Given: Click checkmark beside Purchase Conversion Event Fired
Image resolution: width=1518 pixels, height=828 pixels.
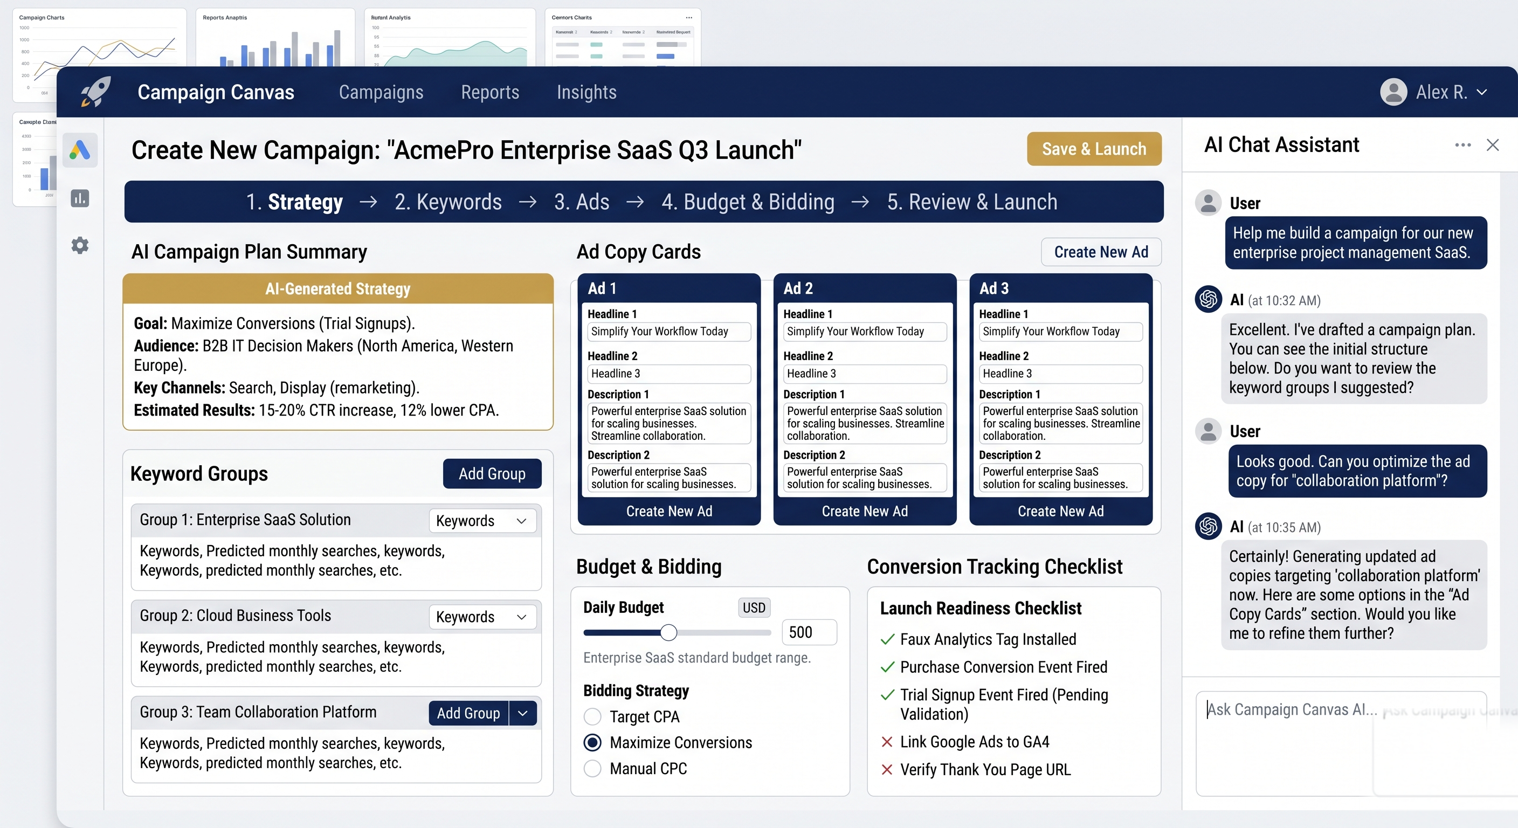Looking at the screenshot, I should (887, 667).
